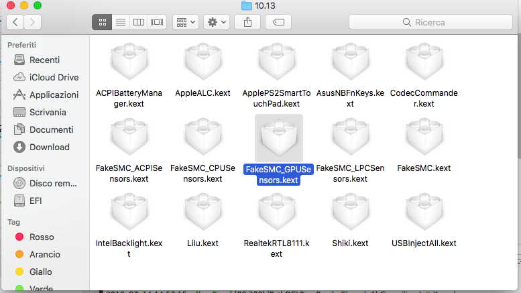The width and height of the screenshot is (521, 293).
Task: Select the ACPIBatteryManager.kext icon
Action: point(129,62)
